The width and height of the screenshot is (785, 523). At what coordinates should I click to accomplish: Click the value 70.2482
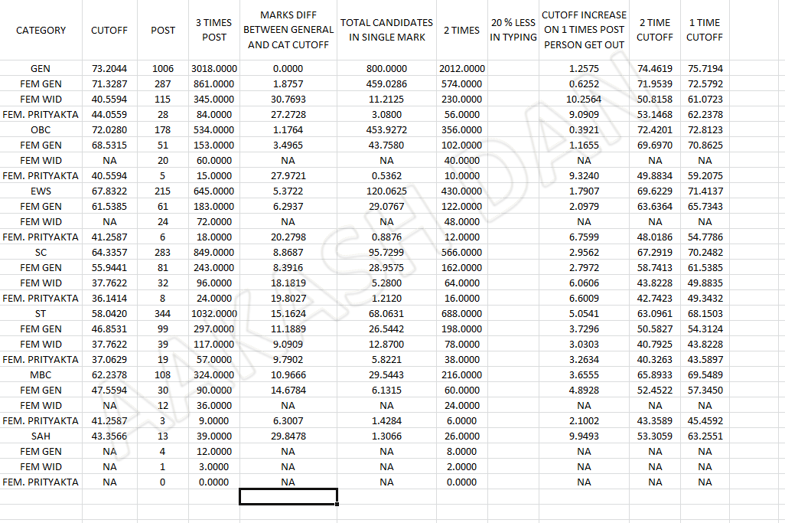(705, 253)
